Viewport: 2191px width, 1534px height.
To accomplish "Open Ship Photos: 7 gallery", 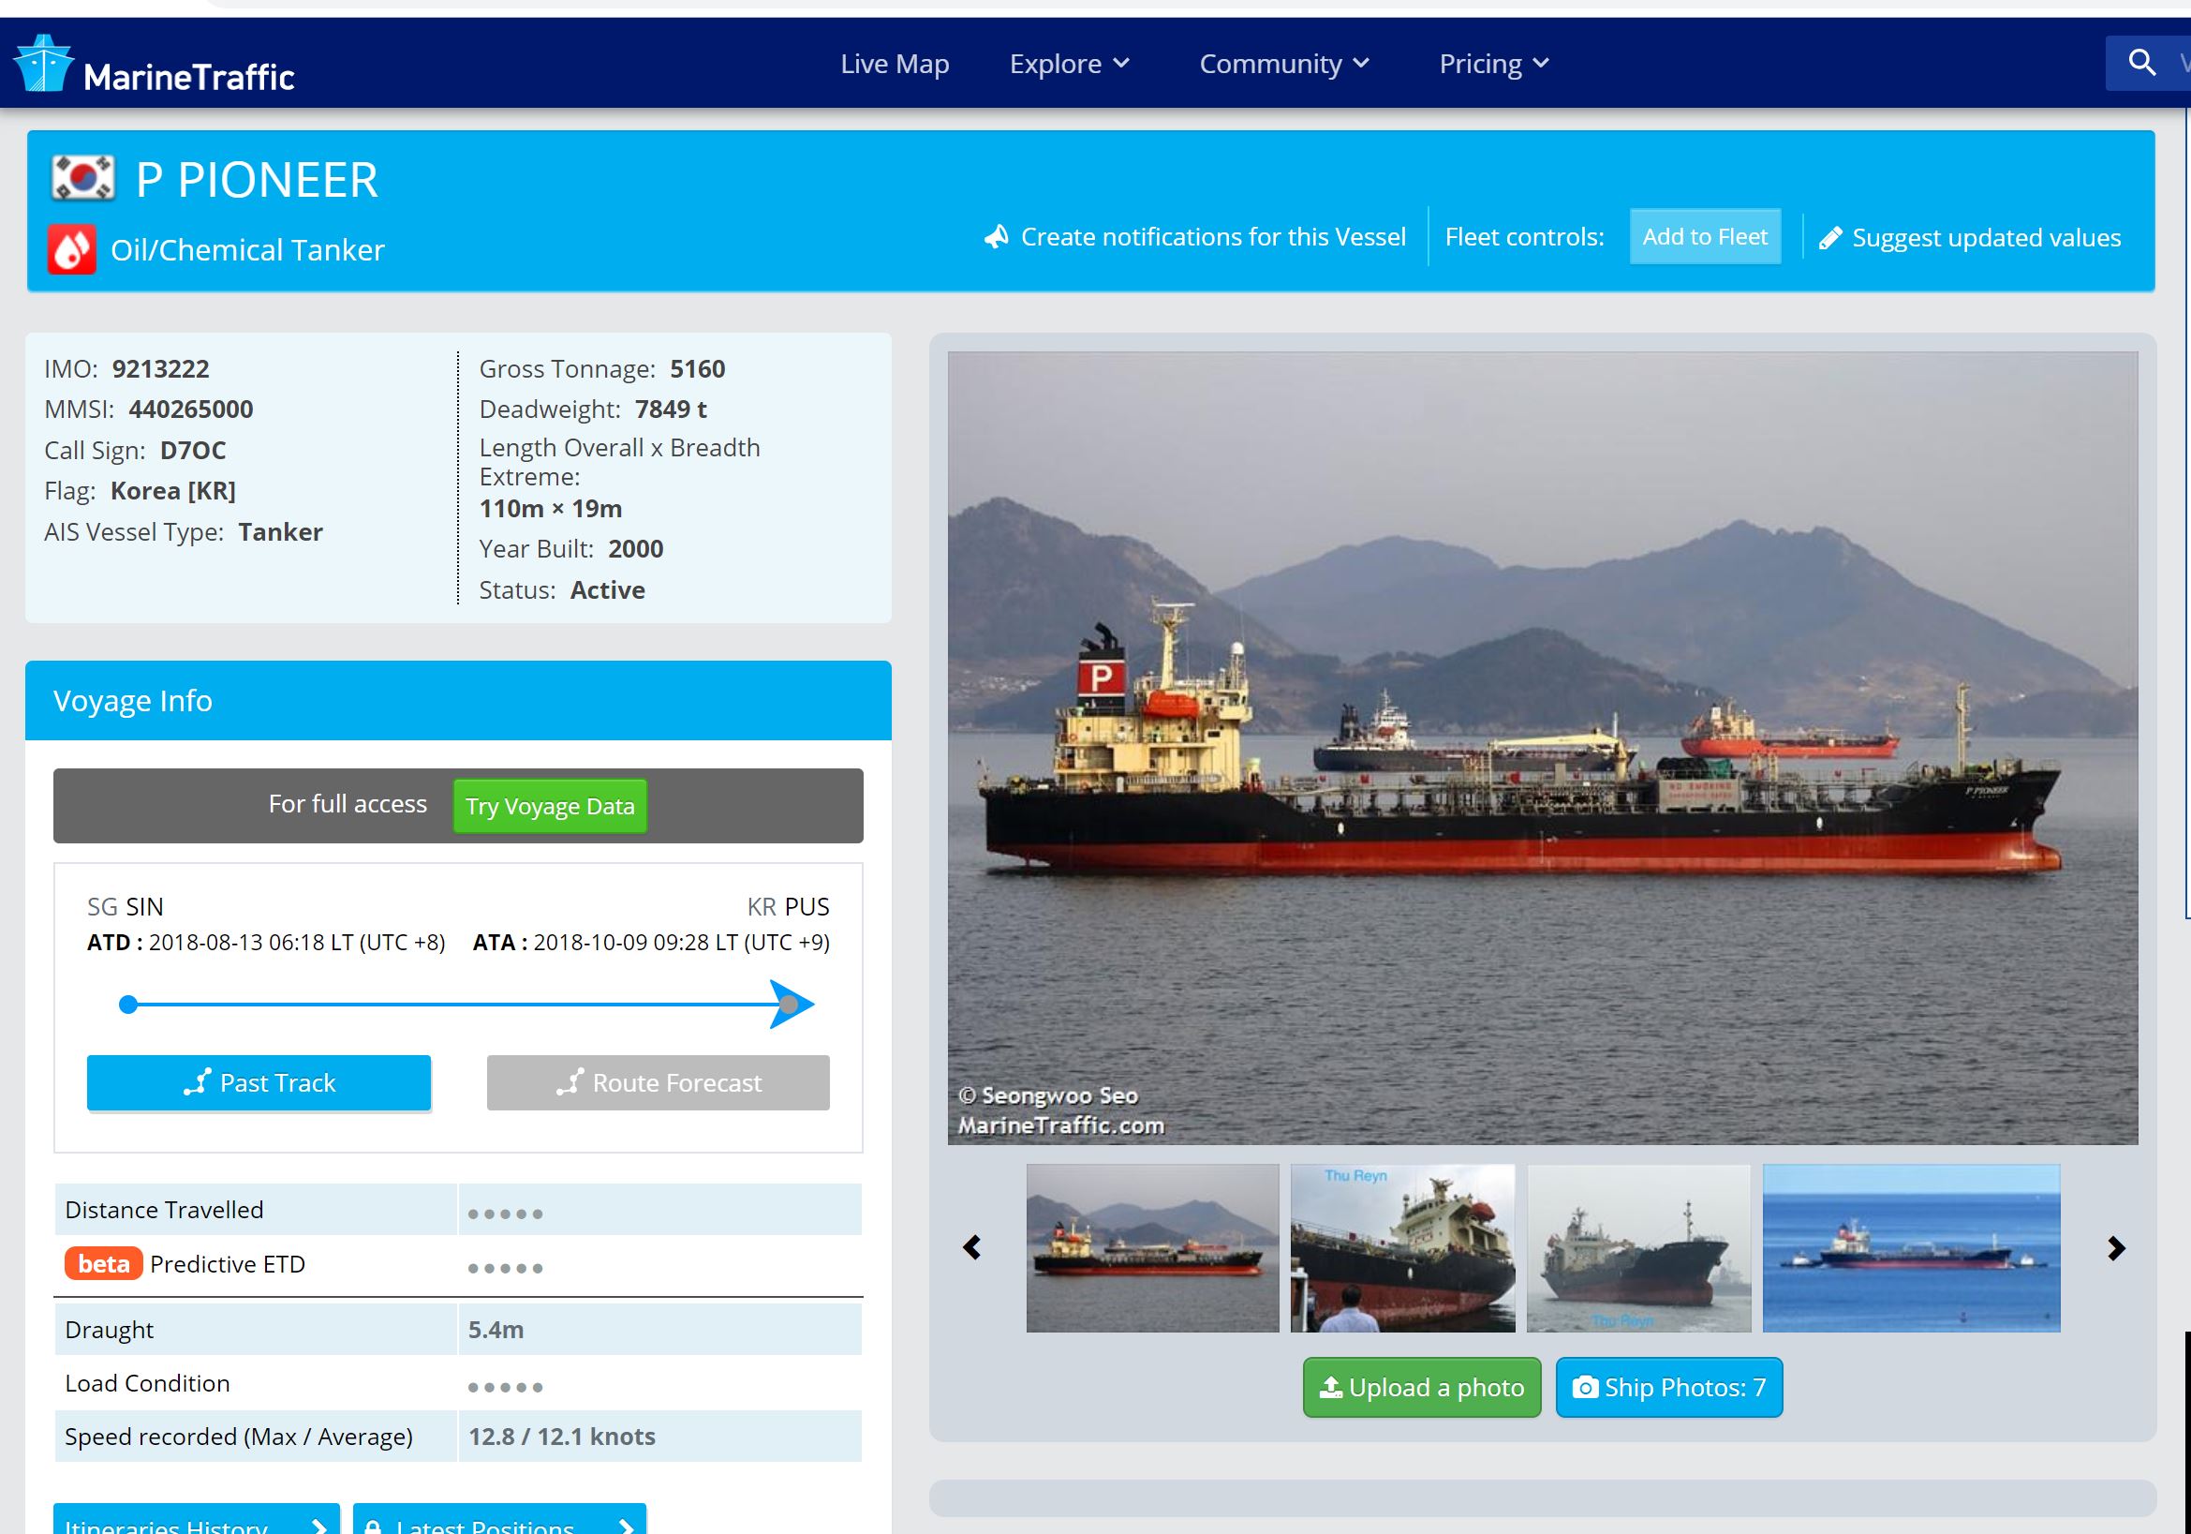I will click(x=1668, y=1387).
